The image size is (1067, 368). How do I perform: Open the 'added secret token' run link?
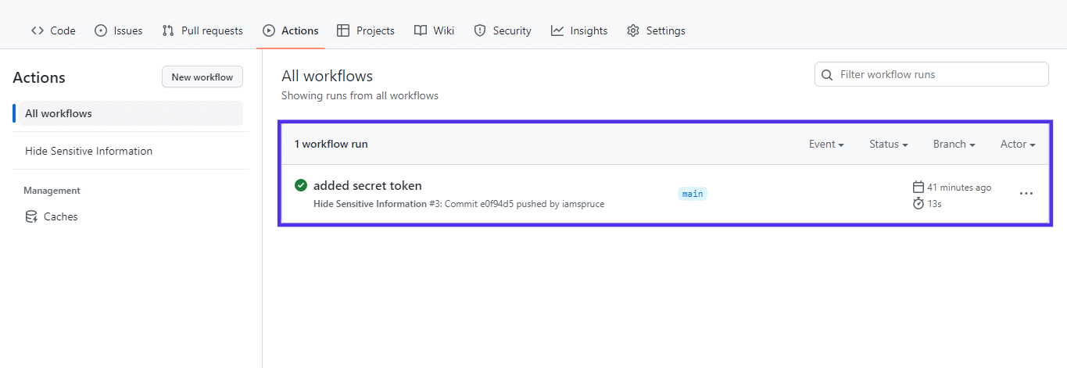(x=367, y=186)
